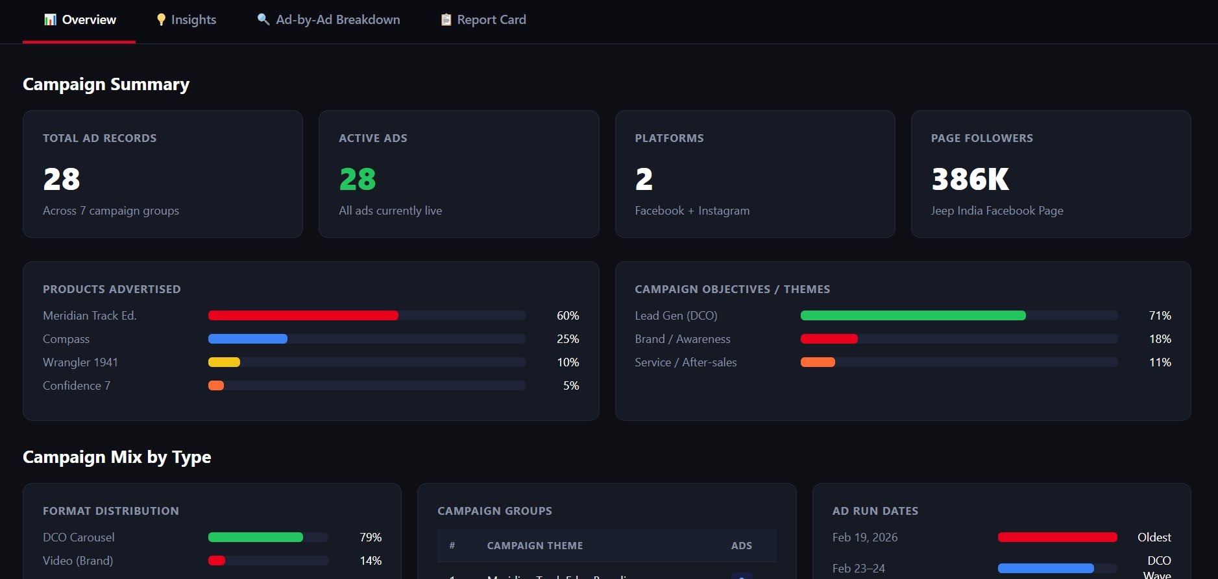
Task: Click the 11% Service value
Action: pos(1160,362)
